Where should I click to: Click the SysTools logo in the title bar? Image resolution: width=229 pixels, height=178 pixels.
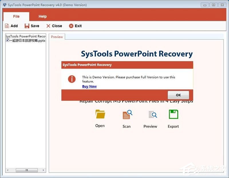point(4,5)
